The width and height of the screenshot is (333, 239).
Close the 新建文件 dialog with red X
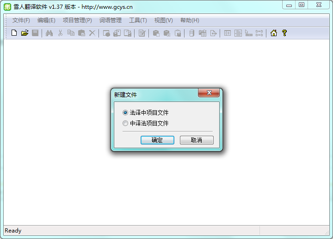coord(209,93)
